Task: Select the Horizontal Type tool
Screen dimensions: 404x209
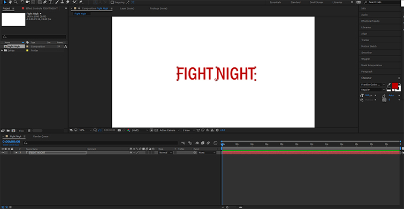Action: coord(50,2)
